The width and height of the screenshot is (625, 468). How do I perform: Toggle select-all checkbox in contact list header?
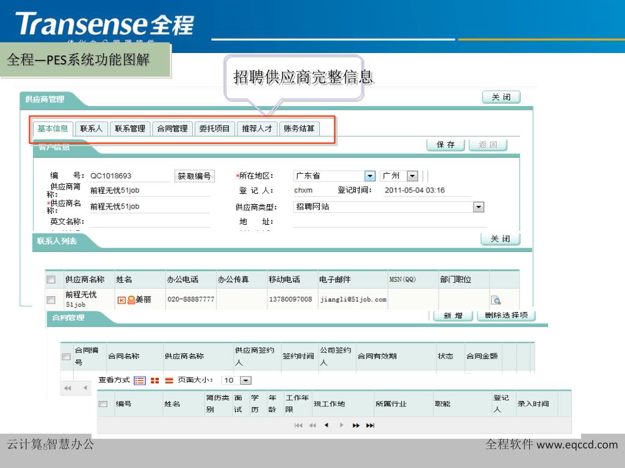[51, 279]
